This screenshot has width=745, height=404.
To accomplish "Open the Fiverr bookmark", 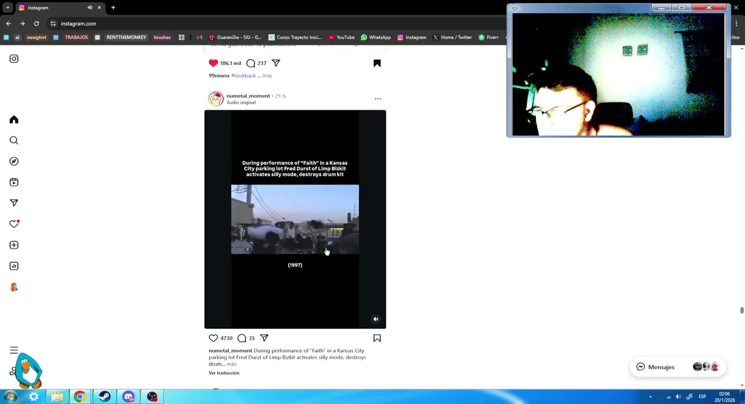I will point(488,38).
